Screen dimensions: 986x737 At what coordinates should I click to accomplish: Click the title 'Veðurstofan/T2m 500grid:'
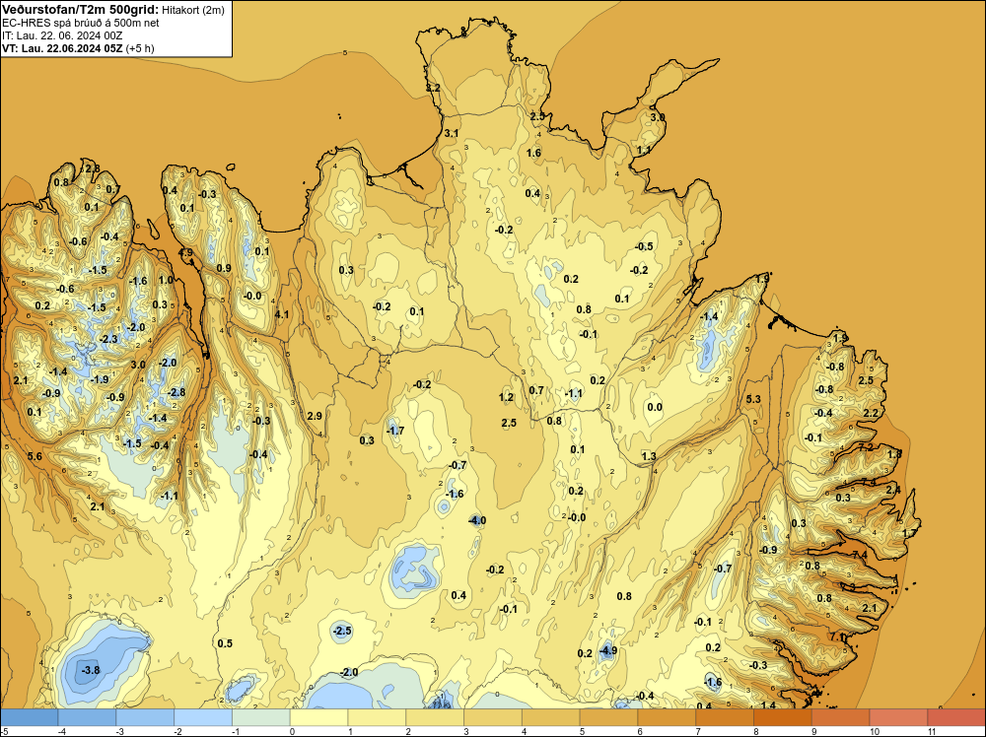80,10
